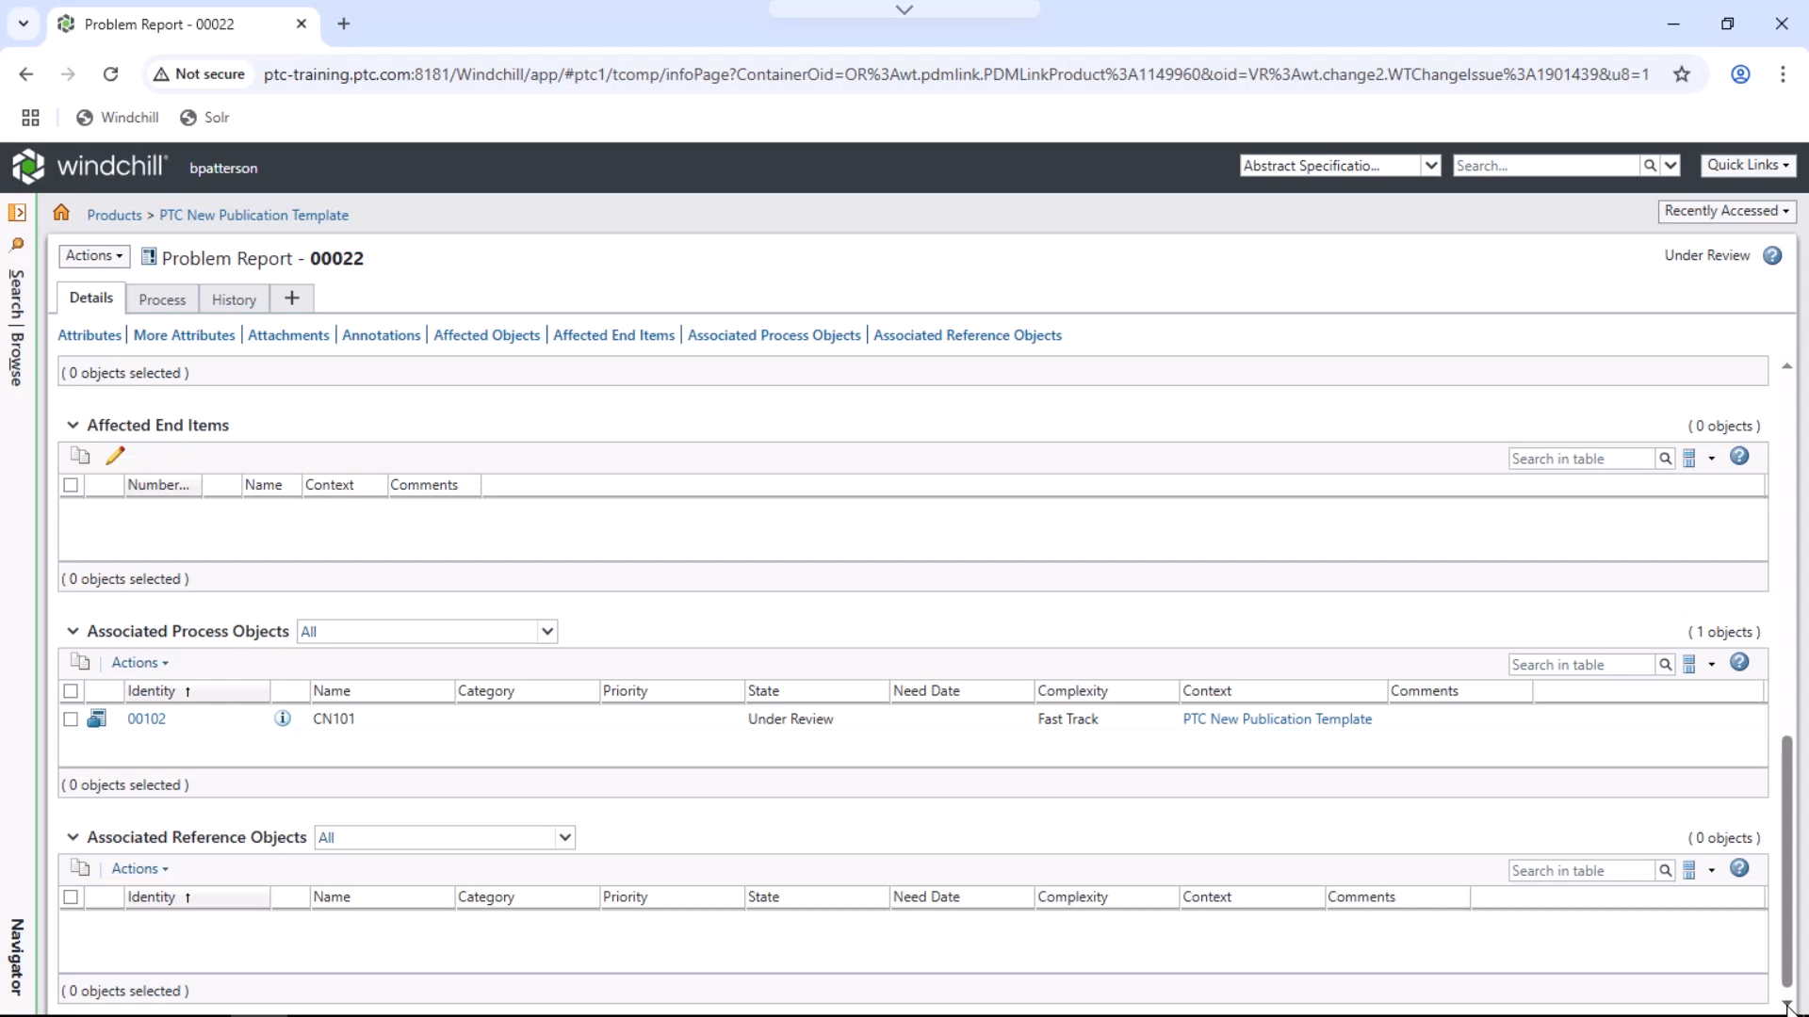Toggle select-all checkbox in Associated Reference Objects
Image resolution: width=1809 pixels, height=1017 pixels.
tap(71, 897)
